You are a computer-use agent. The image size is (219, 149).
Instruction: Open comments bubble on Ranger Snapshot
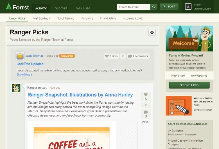[x=146, y=114]
